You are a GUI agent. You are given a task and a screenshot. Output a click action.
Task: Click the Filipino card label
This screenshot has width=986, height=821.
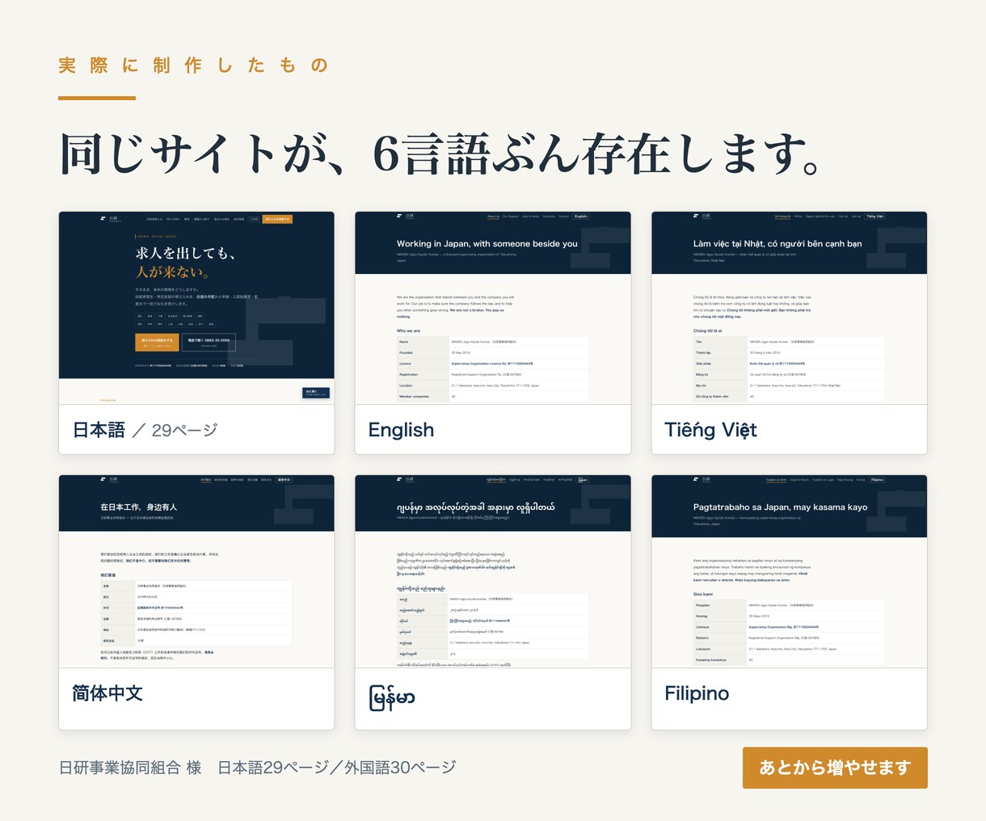click(697, 693)
